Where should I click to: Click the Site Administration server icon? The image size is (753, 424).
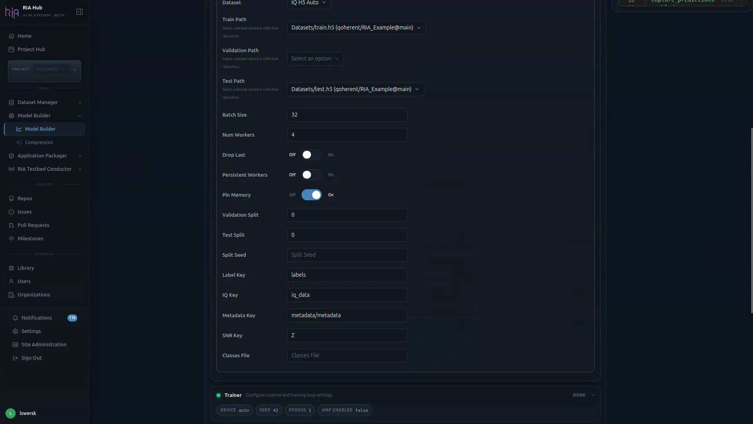coord(15,345)
